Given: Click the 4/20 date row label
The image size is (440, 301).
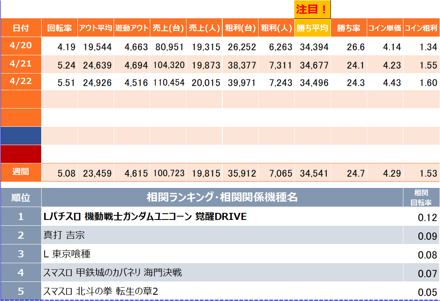Looking at the screenshot, I should (21, 46).
